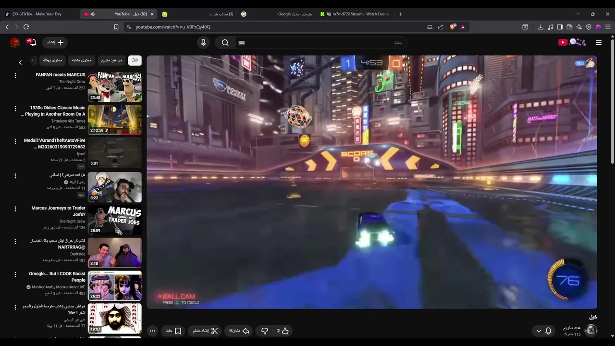The image size is (615, 346).
Task: Close the active YouTube browser tab
Action: pos(152,14)
